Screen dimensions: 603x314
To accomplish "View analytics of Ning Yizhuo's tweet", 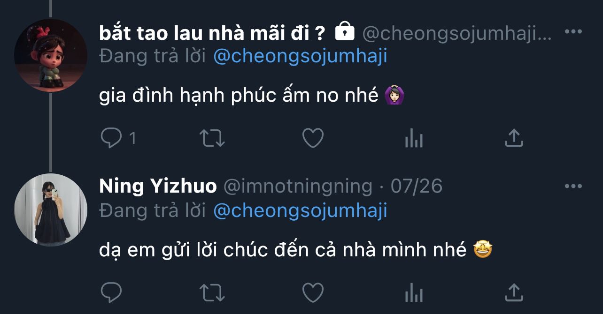I will (414, 293).
